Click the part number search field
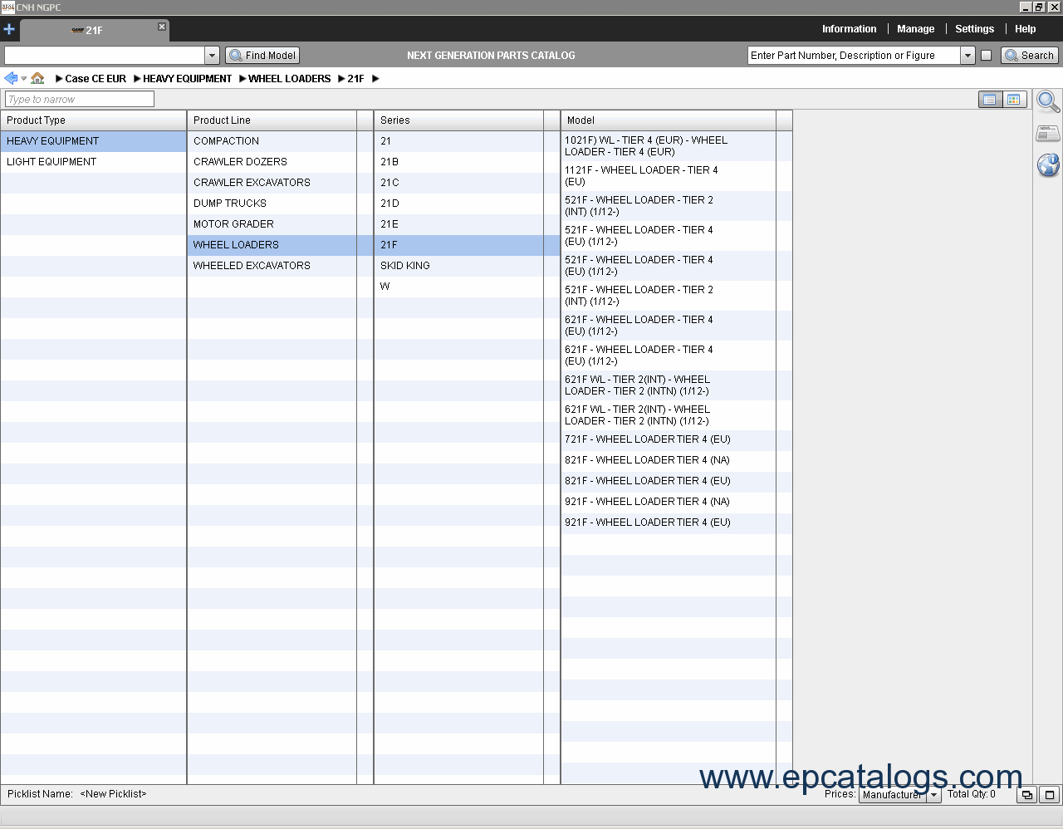 854,56
